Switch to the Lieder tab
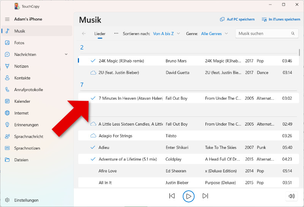The height and width of the screenshot is (207, 304). pyautogui.click(x=100, y=33)
